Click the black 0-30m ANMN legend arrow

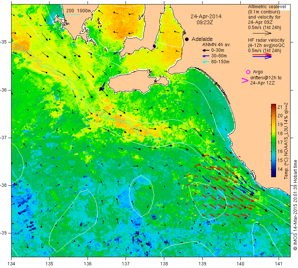(206, 51)
